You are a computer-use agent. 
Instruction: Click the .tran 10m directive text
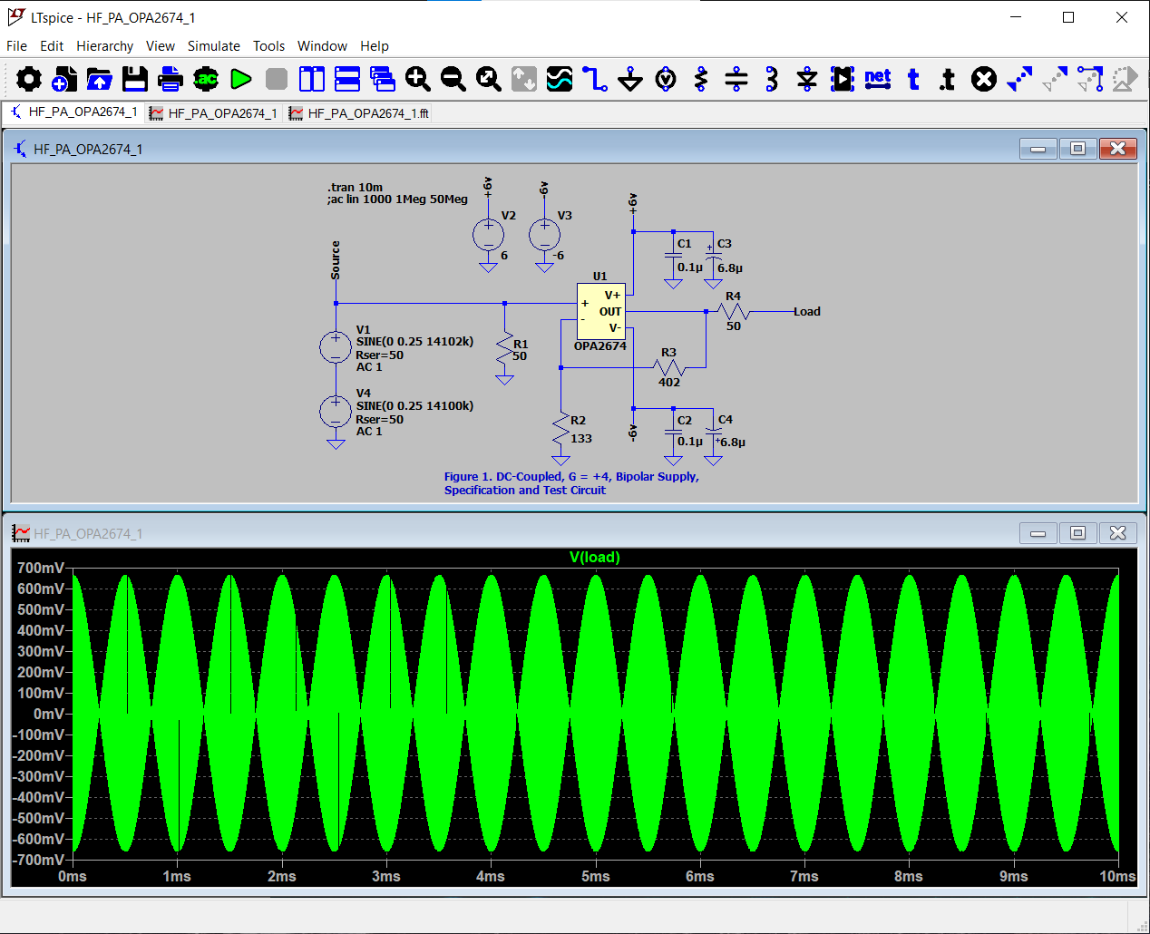356,188
